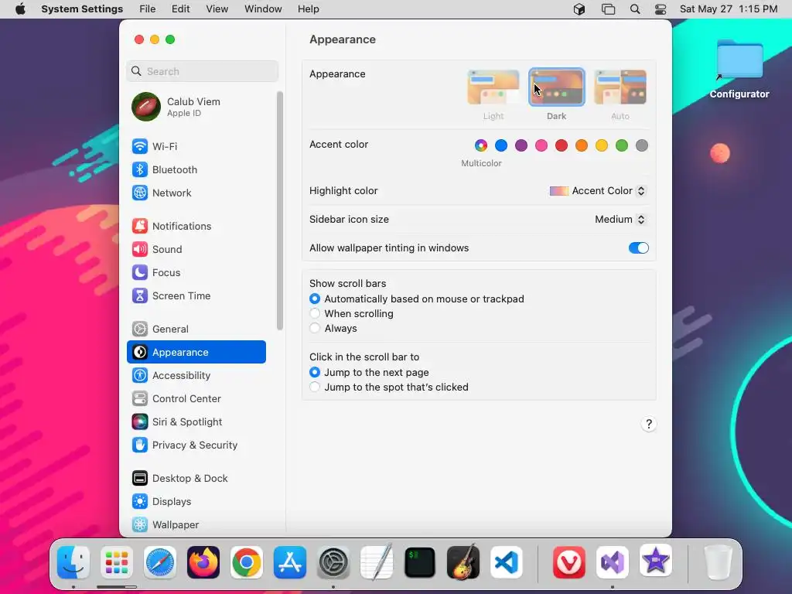Open Configurator folder on desktop
This screenshot has height=594, width=792.
coord(739,69)
